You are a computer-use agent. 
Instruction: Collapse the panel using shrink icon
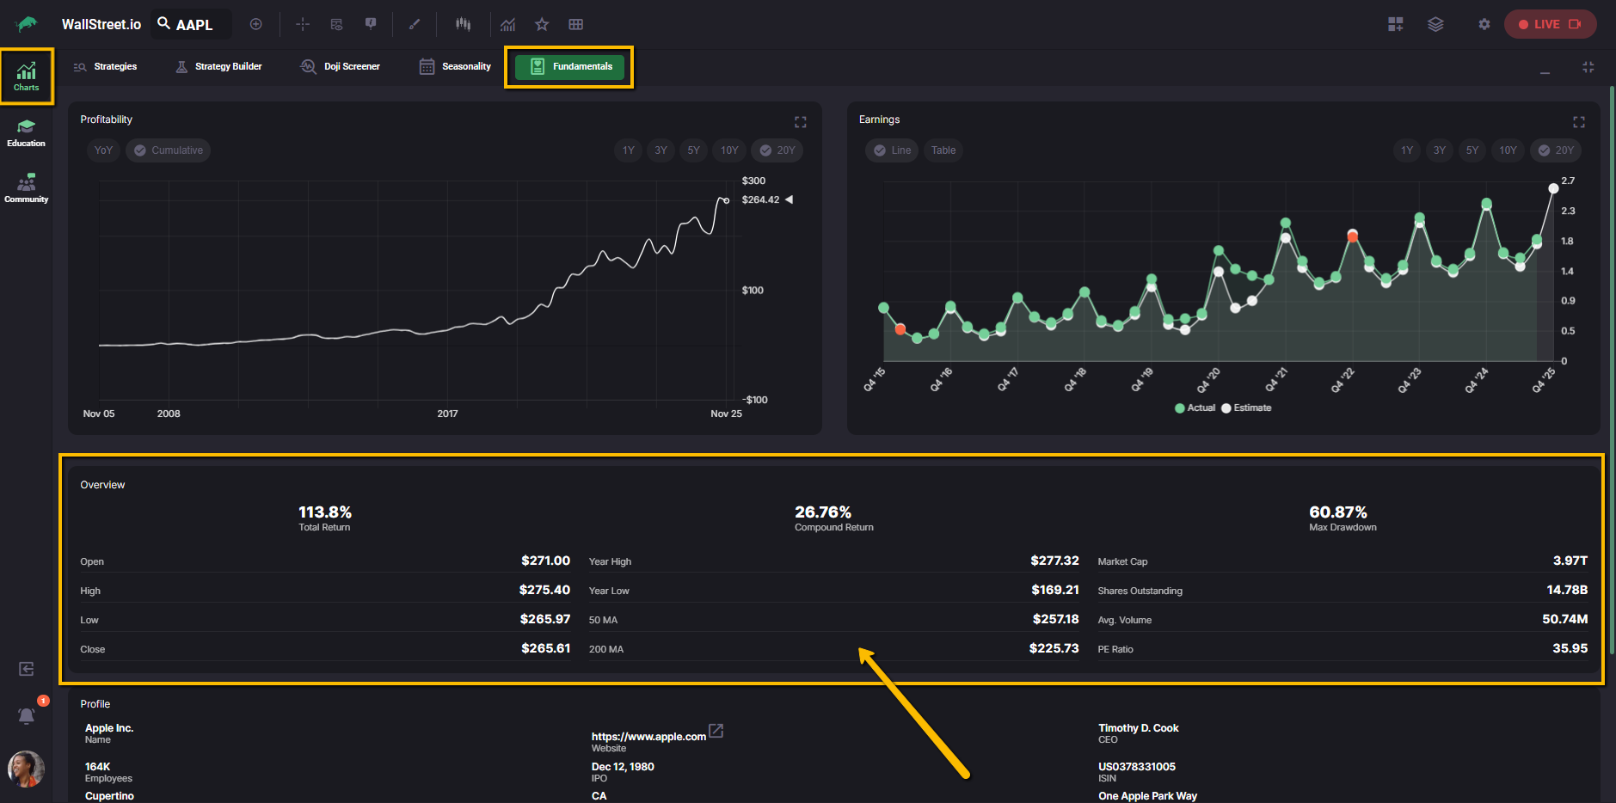[x=1588, y=67]
